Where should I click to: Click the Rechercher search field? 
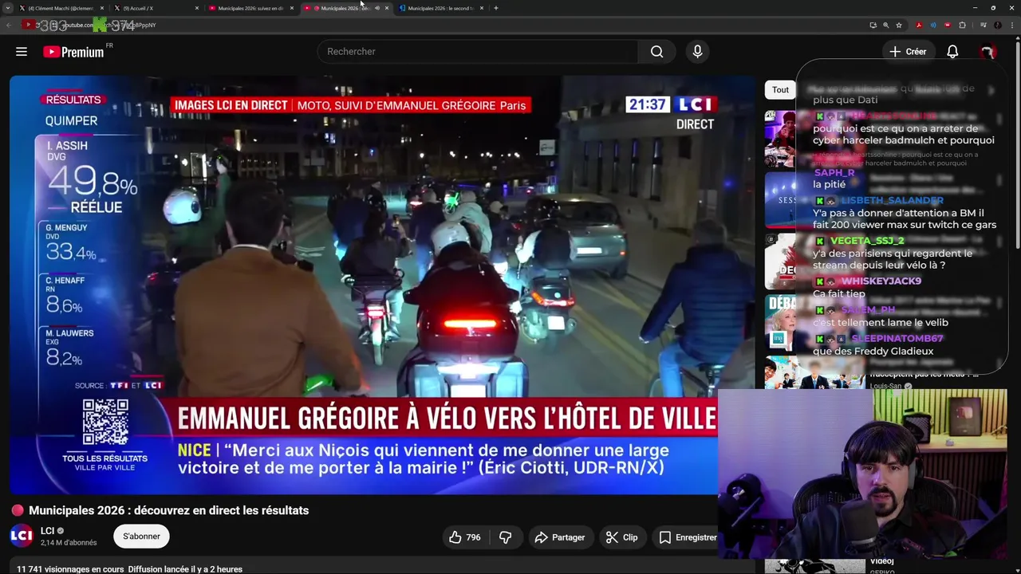[477, 52]
